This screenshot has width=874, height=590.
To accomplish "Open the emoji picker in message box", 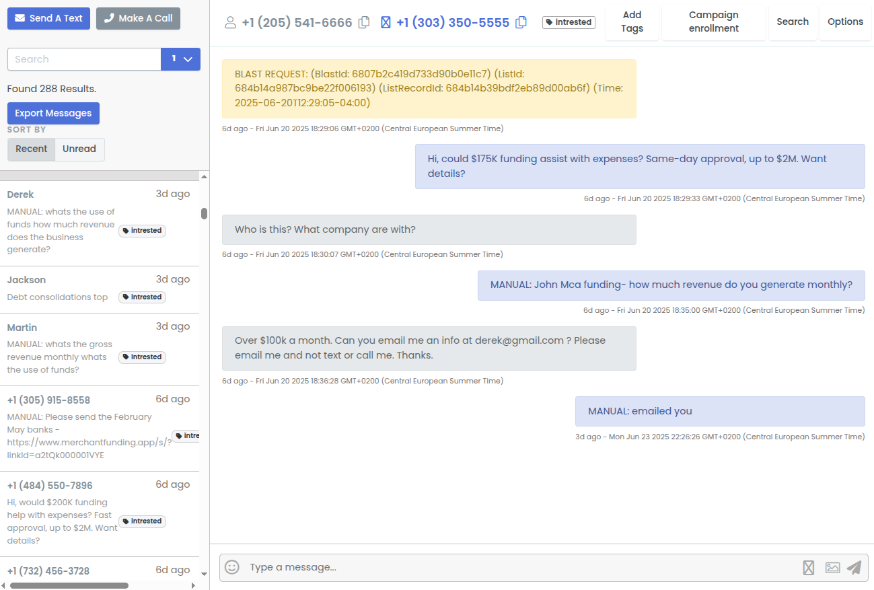I will pos(231,567).
